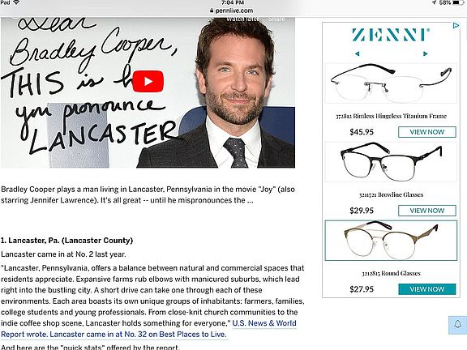Tap the Wi-Fi status icon
This screenshot has width=467, height=350.
pyautogui.click(x=16, y=2)
